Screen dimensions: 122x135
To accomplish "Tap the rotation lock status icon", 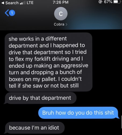I will pyautogui.click(x=100, y=2).
